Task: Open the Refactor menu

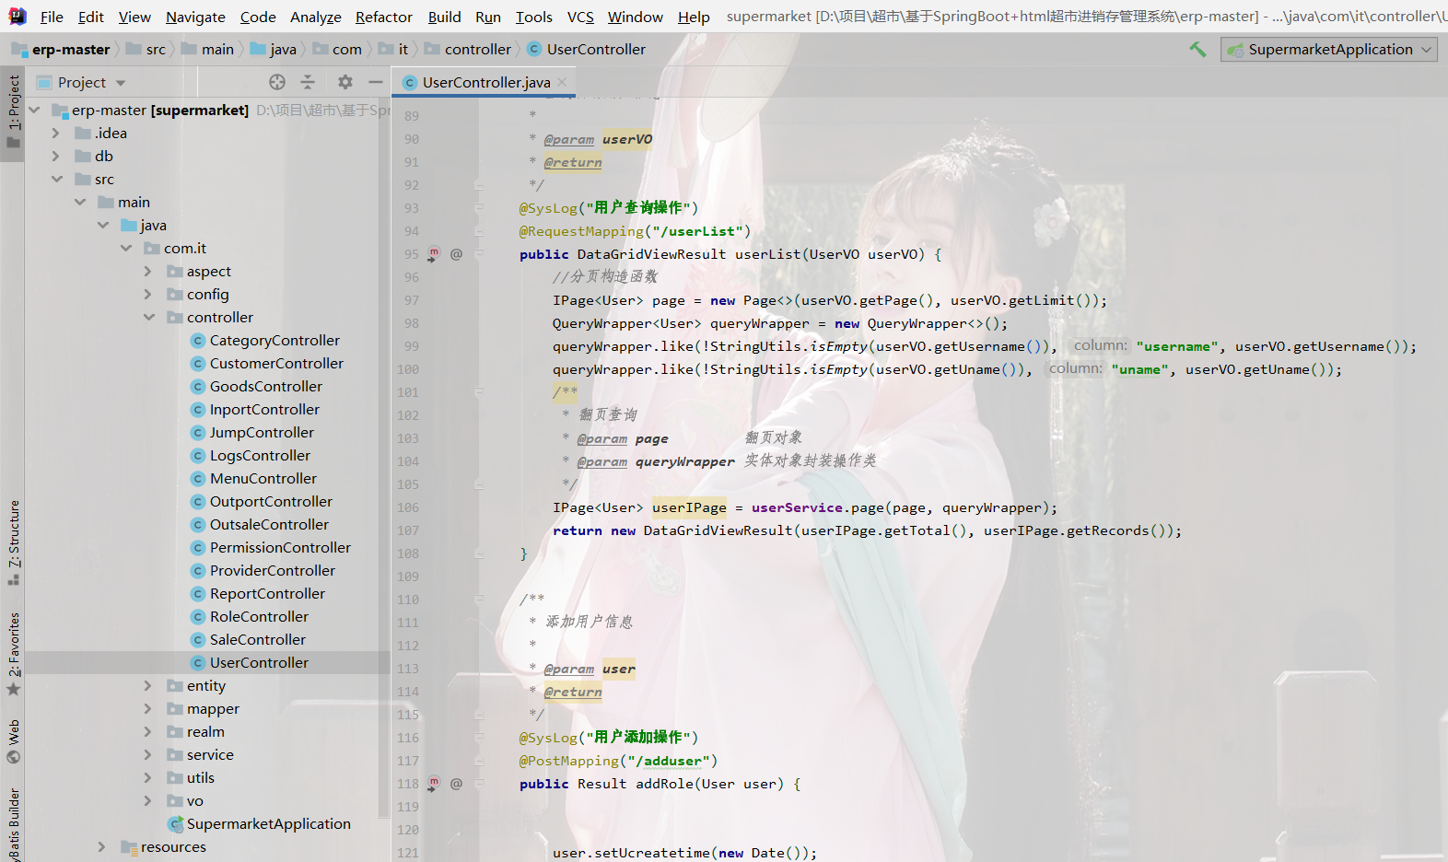Action: 383,17
